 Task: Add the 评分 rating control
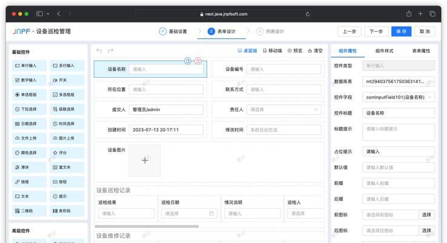(67, 152)
